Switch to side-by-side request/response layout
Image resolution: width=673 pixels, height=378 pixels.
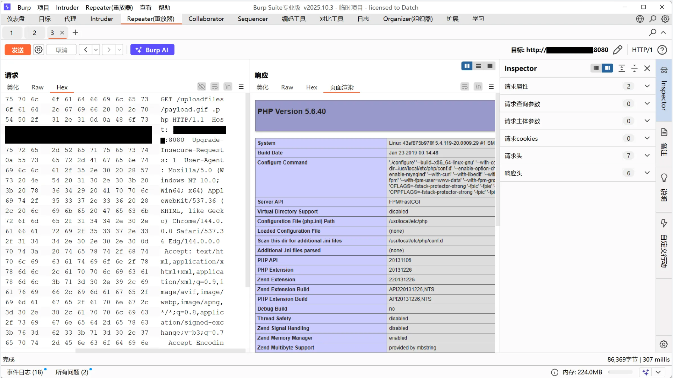coord(467,66)
